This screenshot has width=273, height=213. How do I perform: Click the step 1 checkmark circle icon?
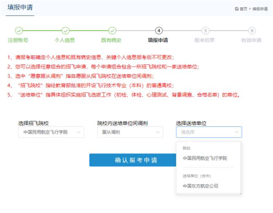point(19,31)
